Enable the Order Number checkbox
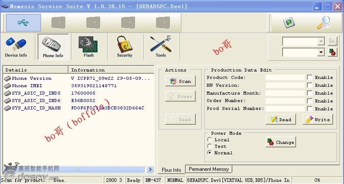 [x=310, y=101]
